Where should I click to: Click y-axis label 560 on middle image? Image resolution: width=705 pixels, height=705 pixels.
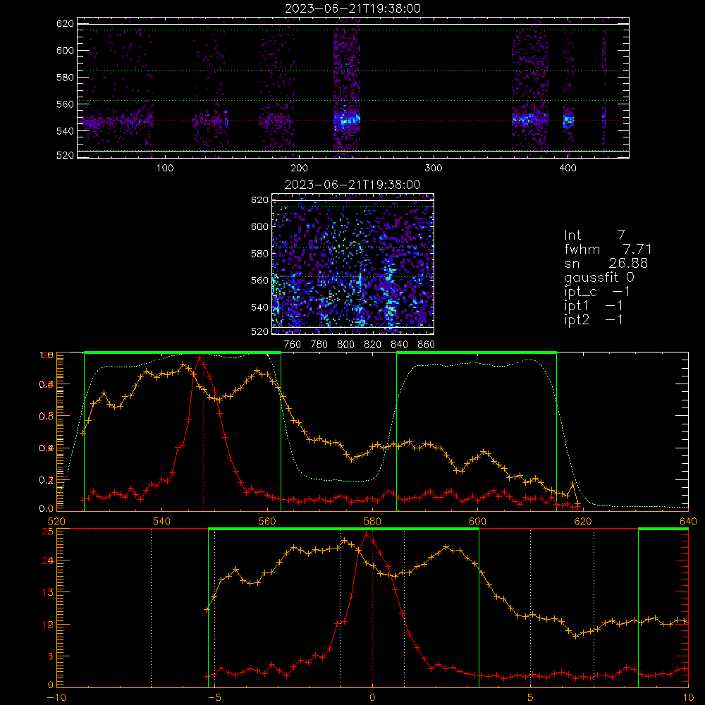point(260,281)
